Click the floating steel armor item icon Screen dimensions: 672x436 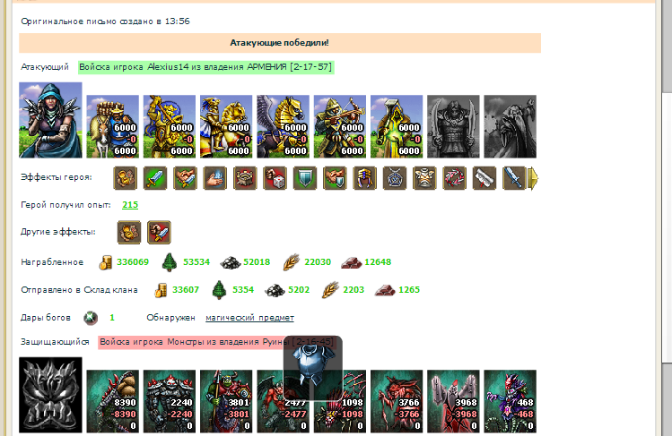pyautogui.click(x=313, y=368)
